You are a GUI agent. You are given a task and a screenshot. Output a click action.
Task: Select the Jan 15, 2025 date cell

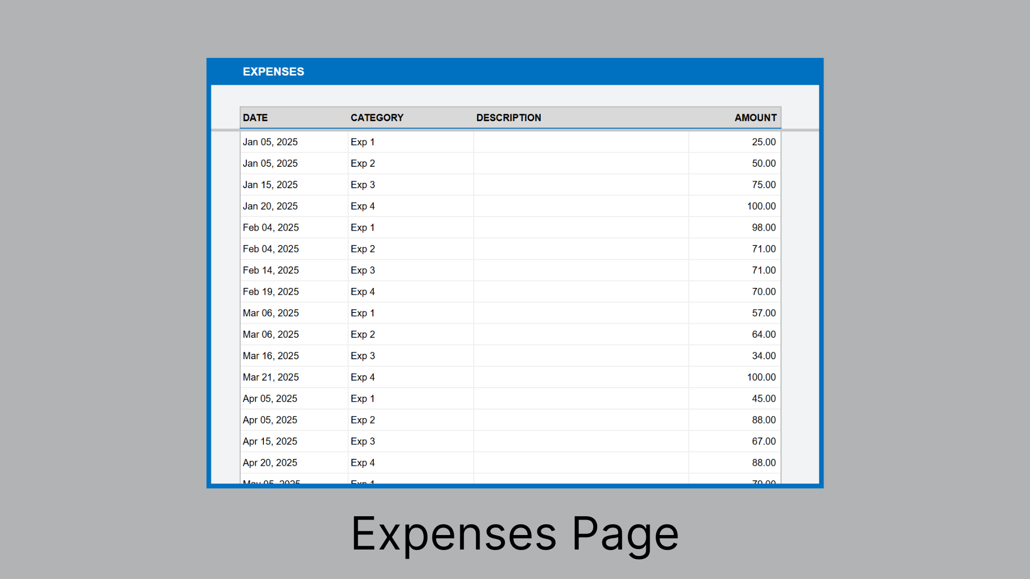coord(270,185)
